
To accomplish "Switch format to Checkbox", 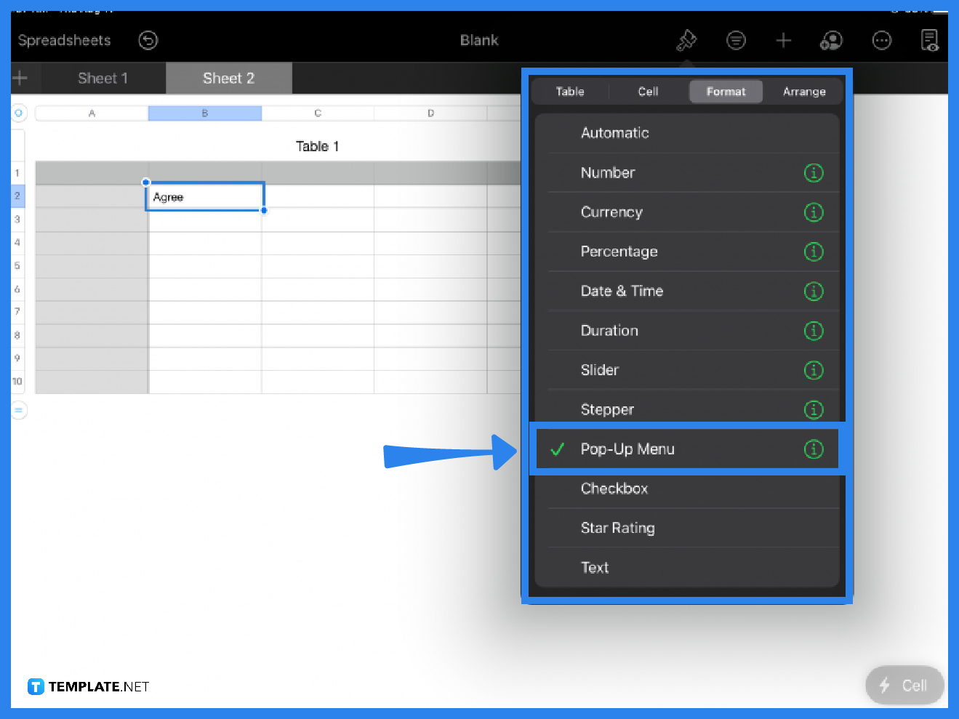I will (614, 488).
